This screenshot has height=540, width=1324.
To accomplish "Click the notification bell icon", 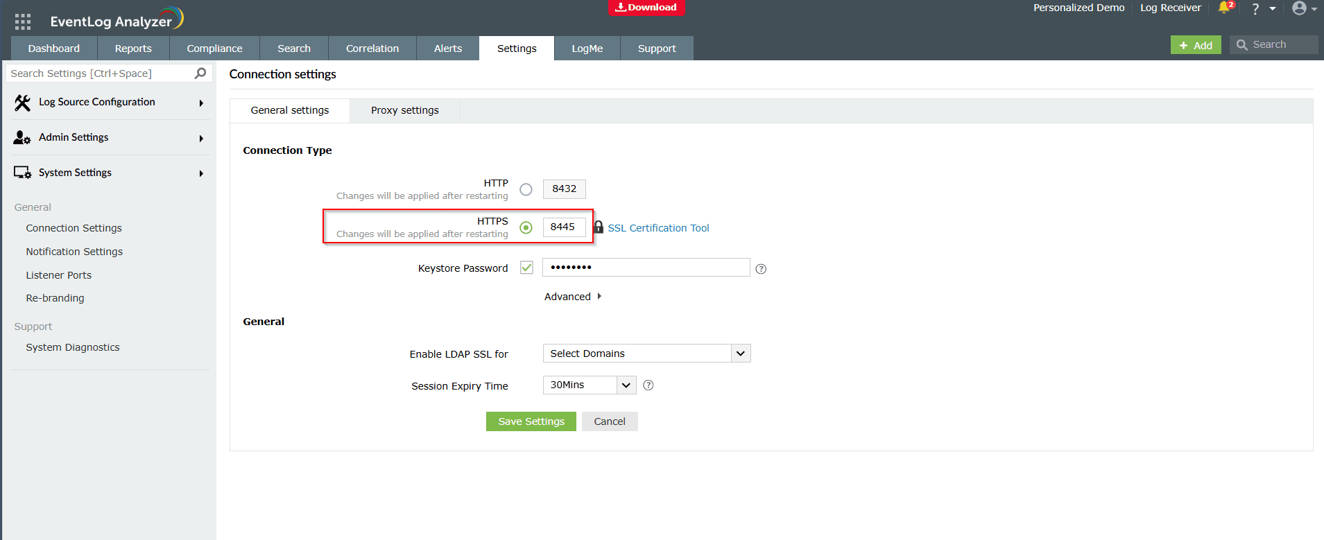I will [1224, 8].
